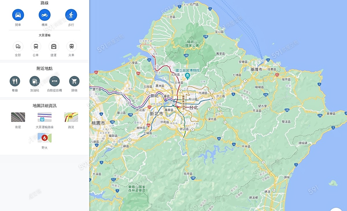Click the 基隆市 city label
The image size is (347, 211).
[256, 70]
